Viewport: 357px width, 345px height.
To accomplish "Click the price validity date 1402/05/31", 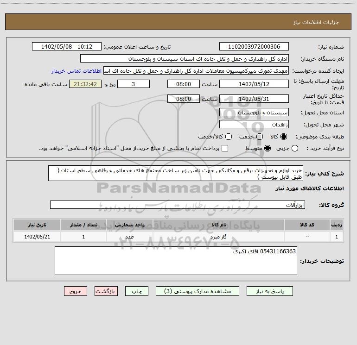I will (x=254, y=99).
